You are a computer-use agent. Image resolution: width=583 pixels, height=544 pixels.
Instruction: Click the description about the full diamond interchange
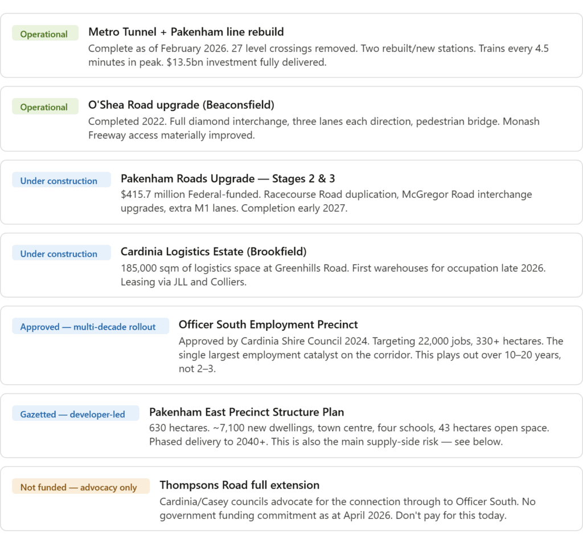(314, 128)
